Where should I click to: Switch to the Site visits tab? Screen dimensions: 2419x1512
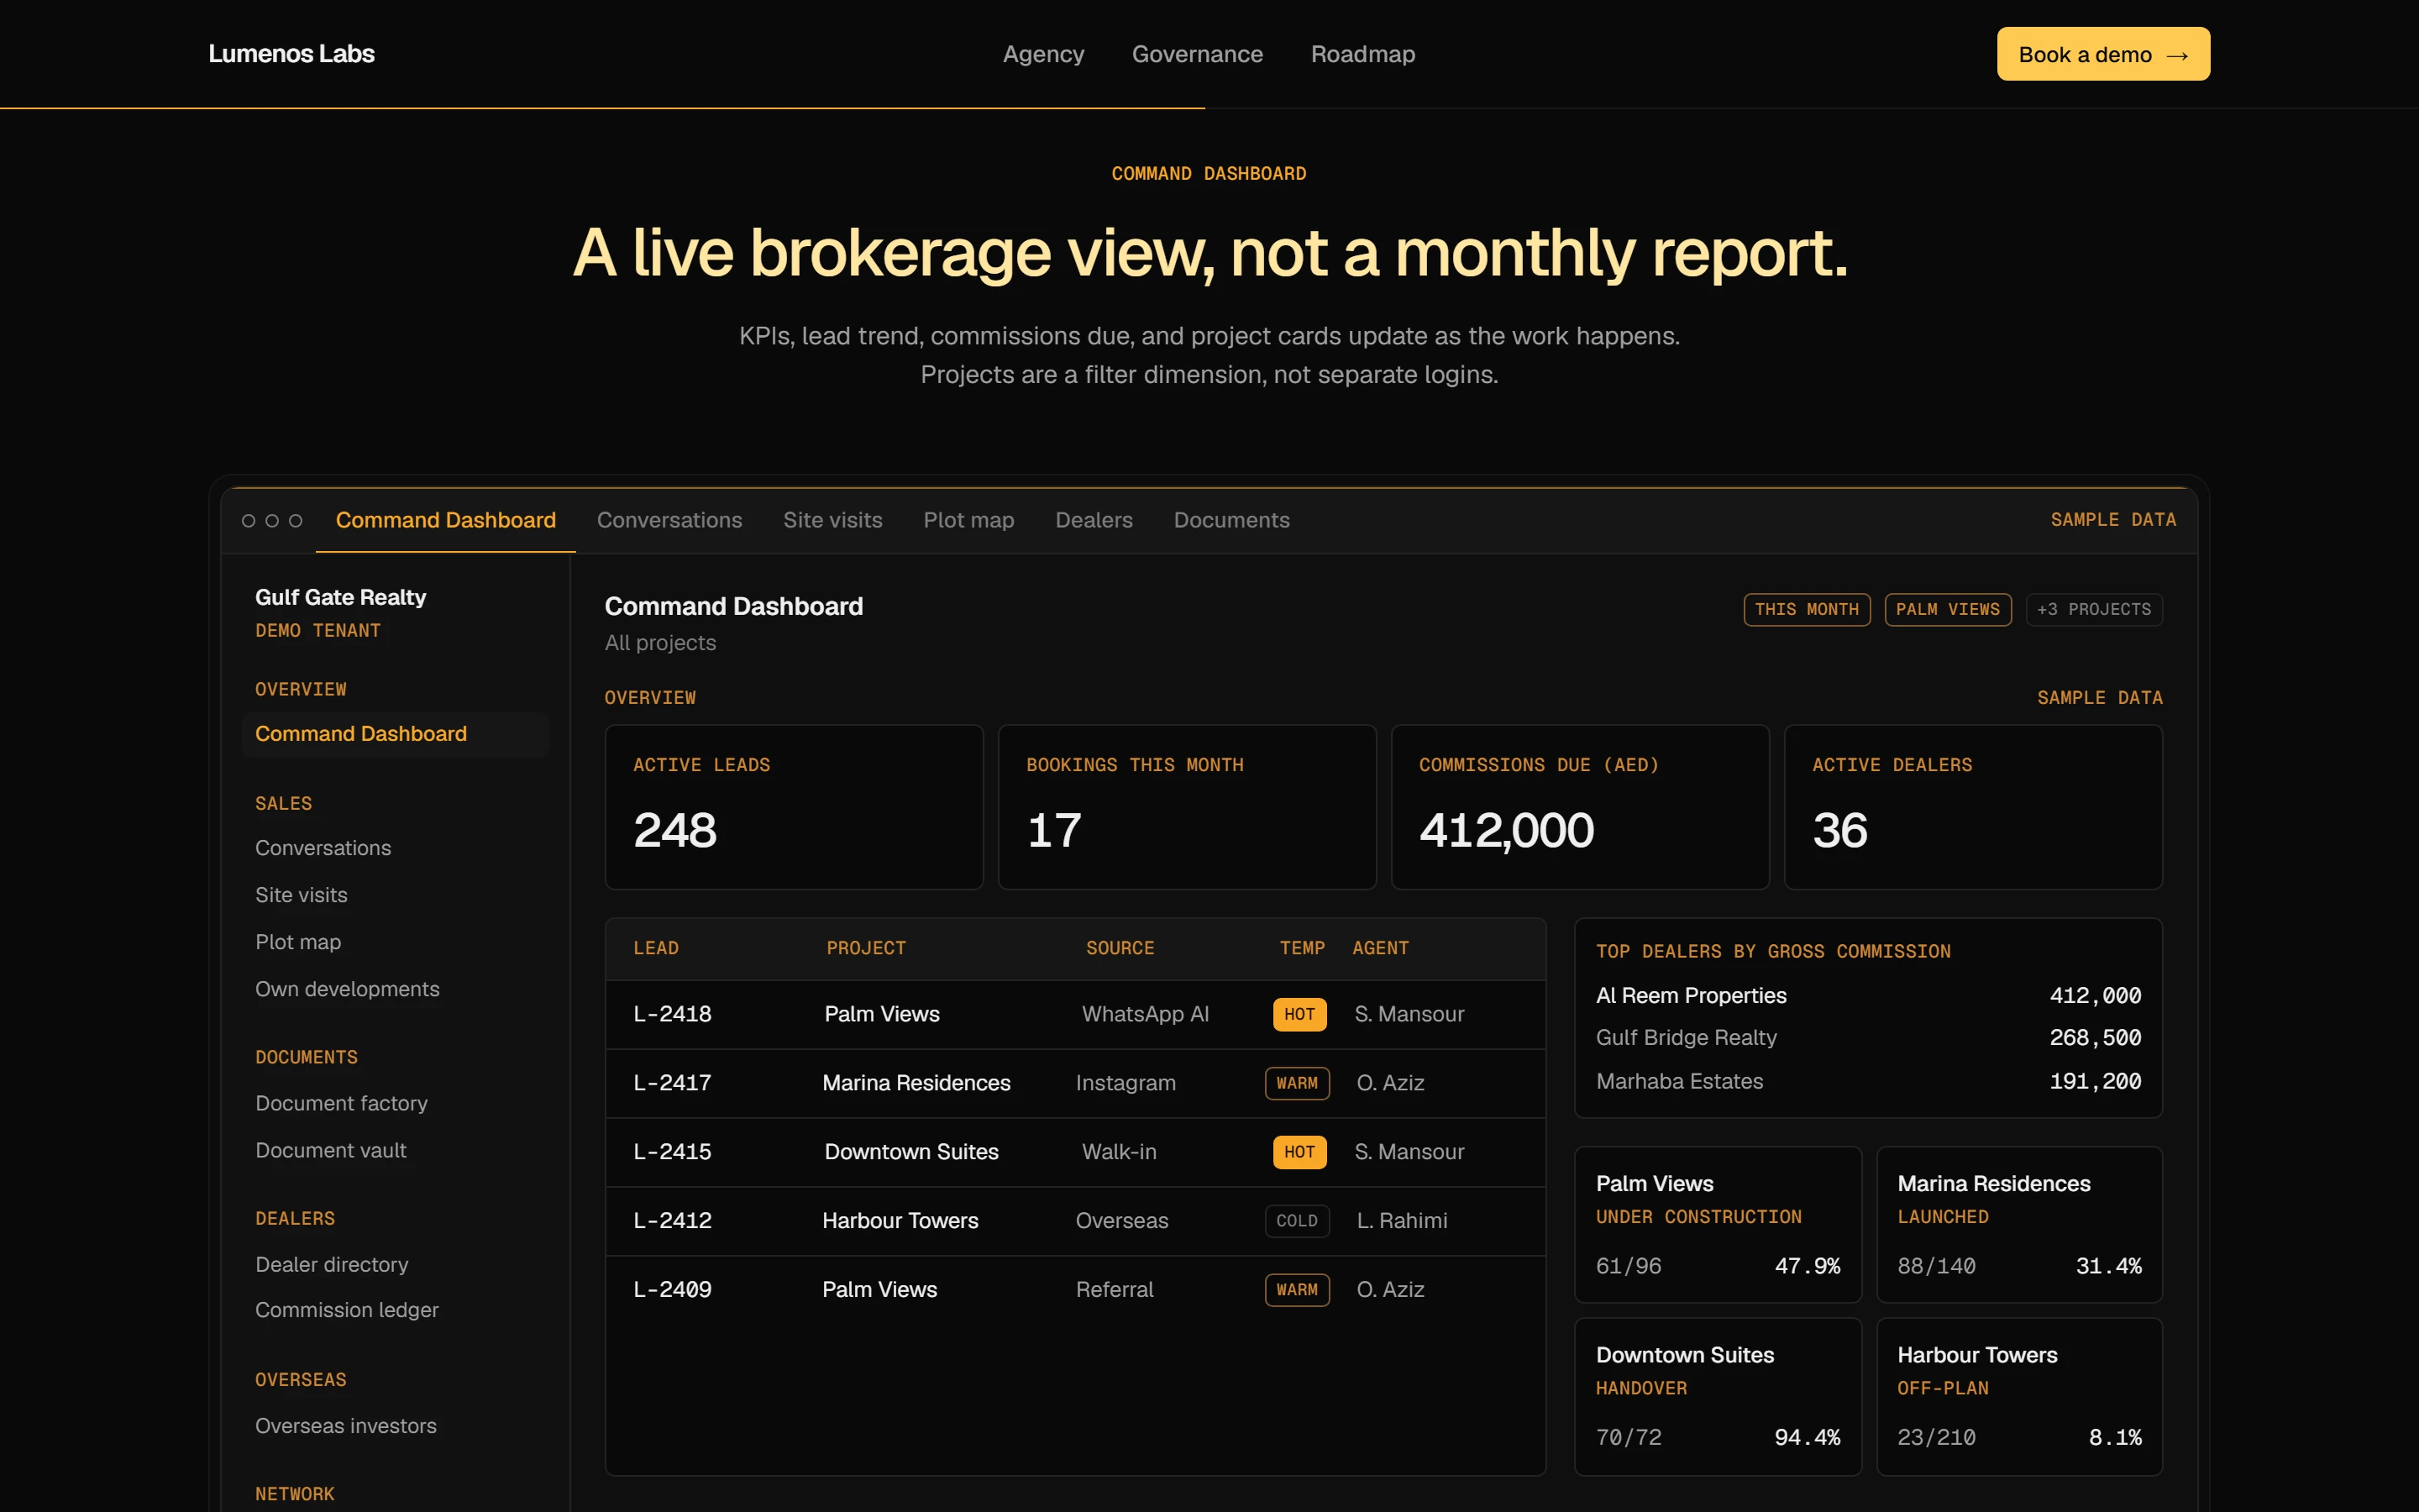click(x=832, y=520)
